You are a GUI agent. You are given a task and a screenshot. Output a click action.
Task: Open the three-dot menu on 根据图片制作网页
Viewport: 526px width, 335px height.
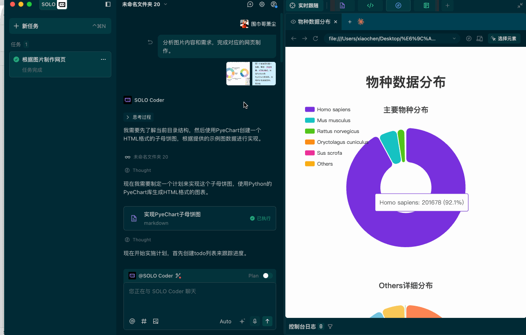pos(103,59)
